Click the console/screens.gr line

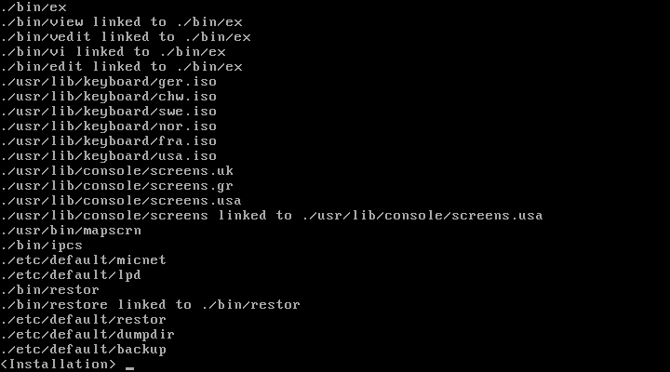(117, 185)
